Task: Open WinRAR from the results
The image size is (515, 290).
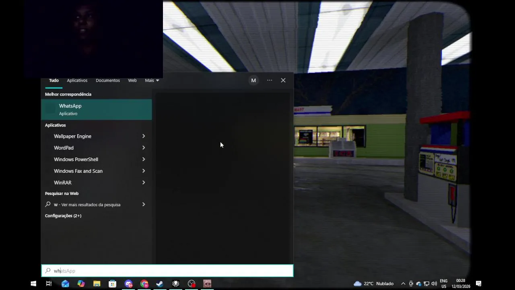Action: 62,183
